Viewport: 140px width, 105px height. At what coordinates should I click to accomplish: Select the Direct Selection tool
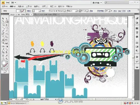click(x=7, y=19)
